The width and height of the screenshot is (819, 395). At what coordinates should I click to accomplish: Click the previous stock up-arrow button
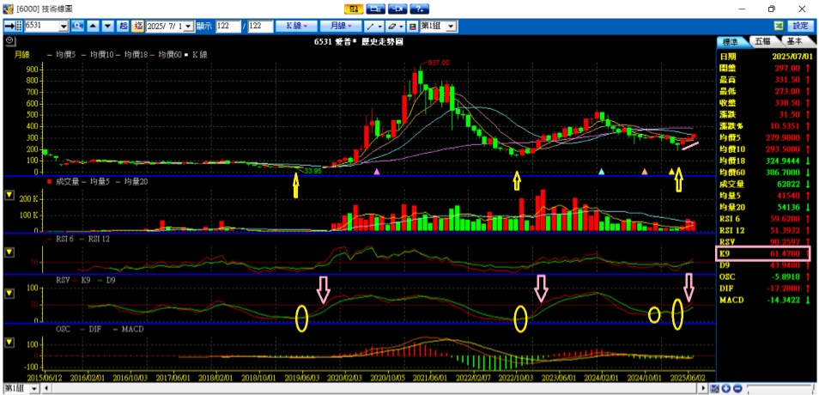point(94,27)
